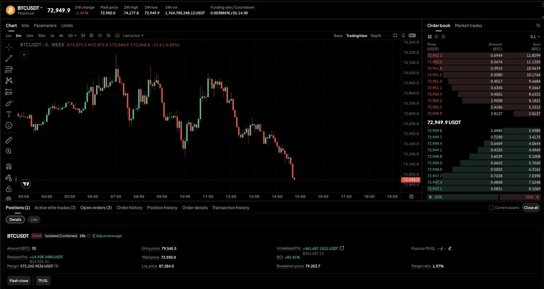Select the crosshair cursor tool
Viewport: 544px width, 289px height.
pos(9,47)
